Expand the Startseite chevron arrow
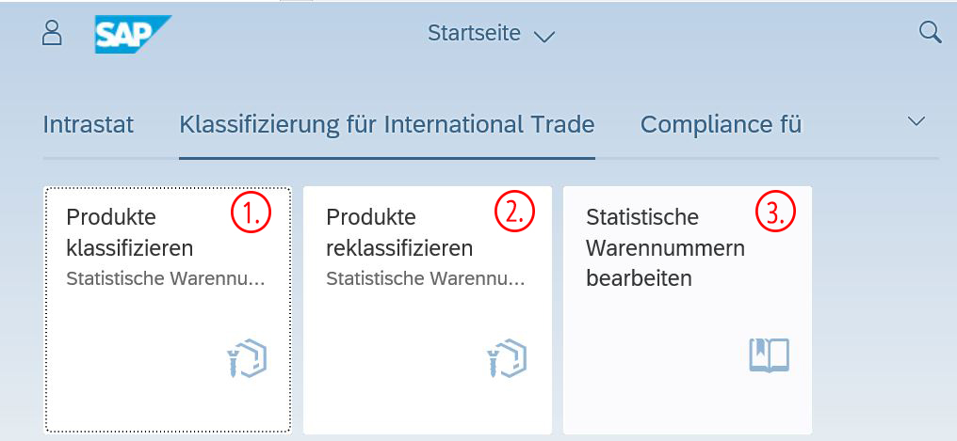The width and height of the screenshot is (957, 441). tap(544, 37)
